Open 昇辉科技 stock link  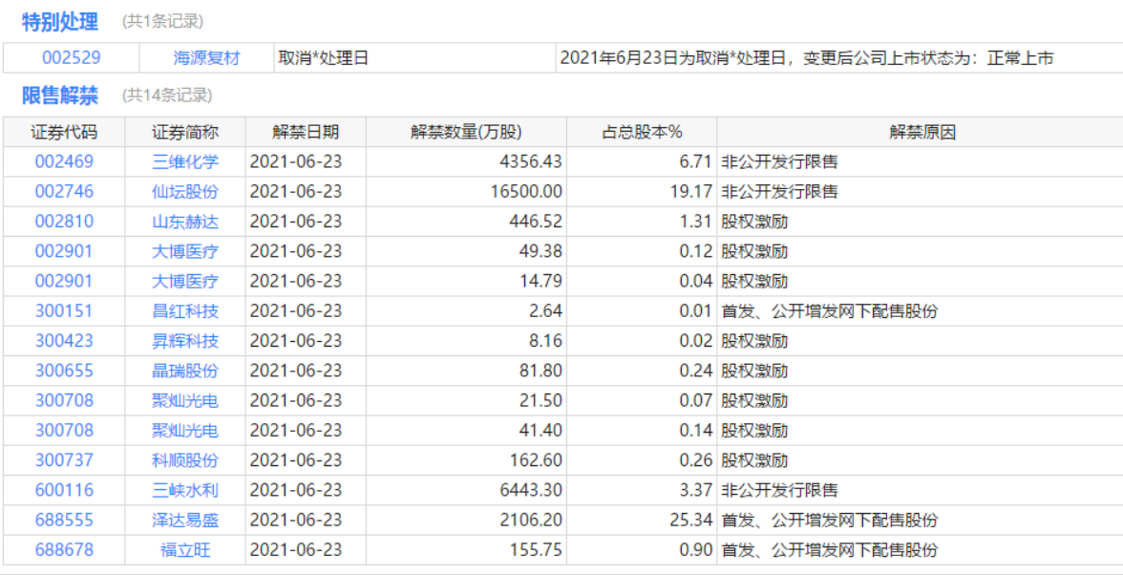pos(185,341)
